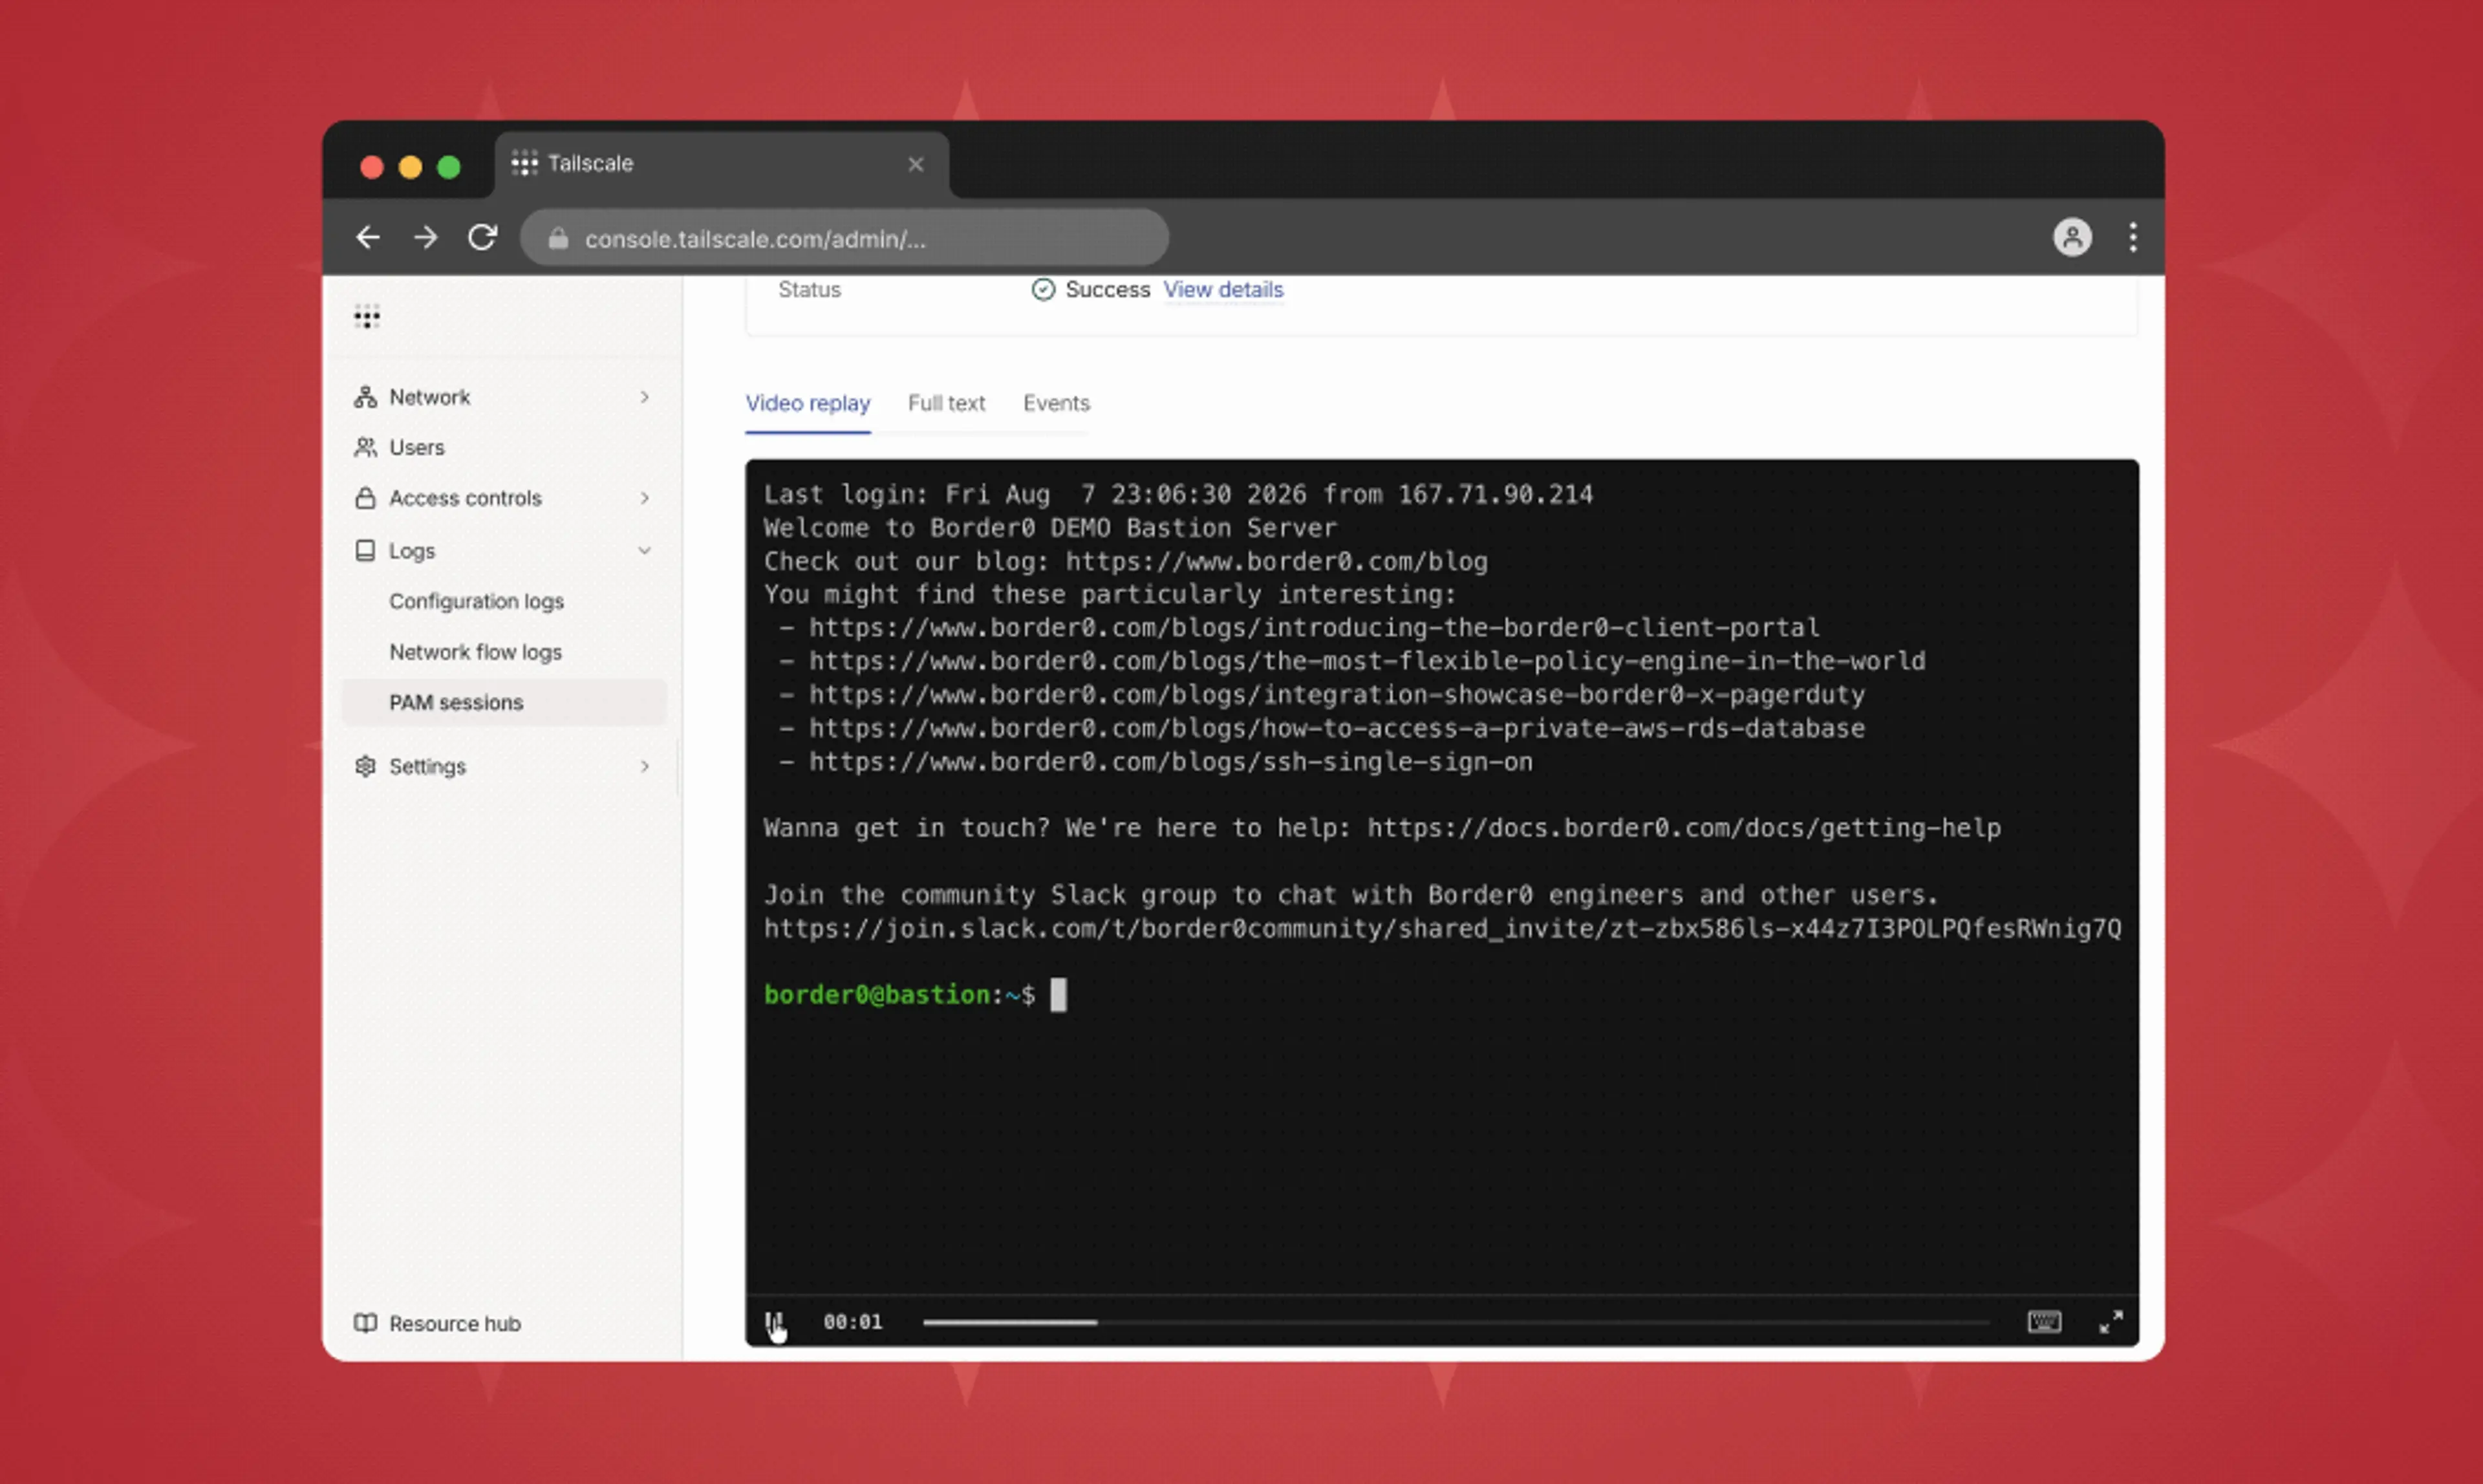Select PAM sessions in sidebar
2483x1484 pixels.
click(x=504, y=702)
